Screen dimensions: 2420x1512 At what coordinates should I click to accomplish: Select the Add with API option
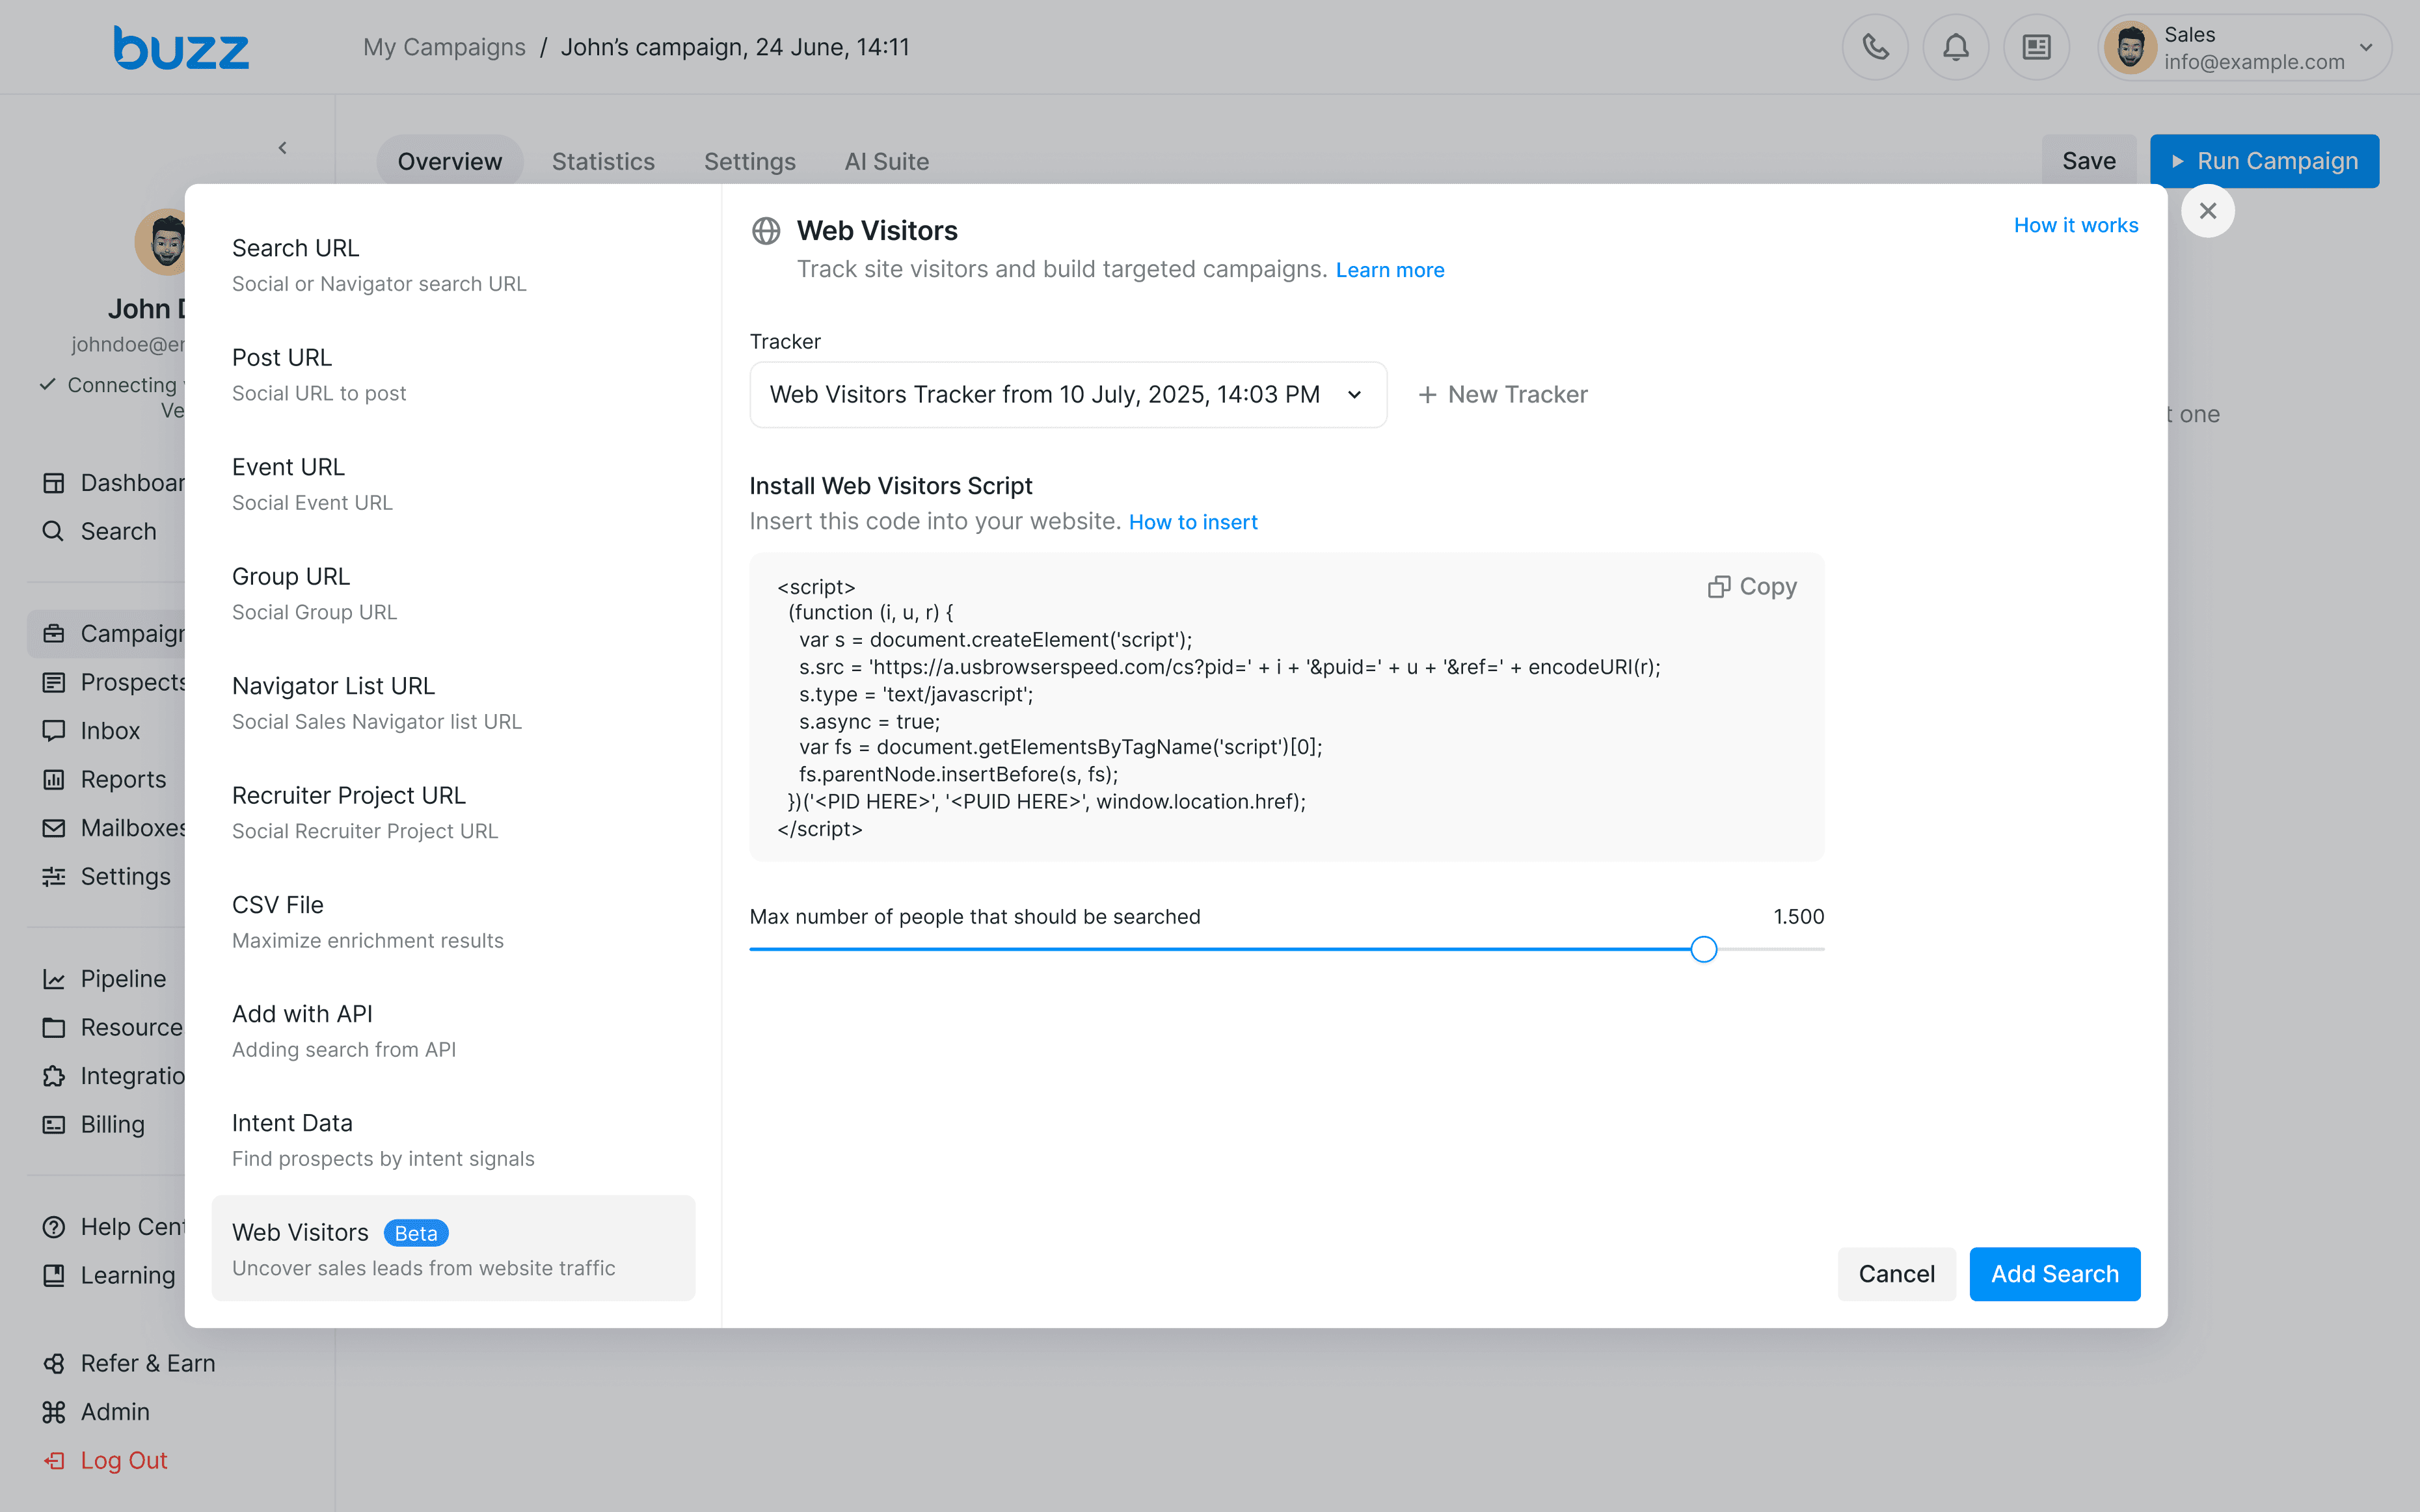(453, 1031)
